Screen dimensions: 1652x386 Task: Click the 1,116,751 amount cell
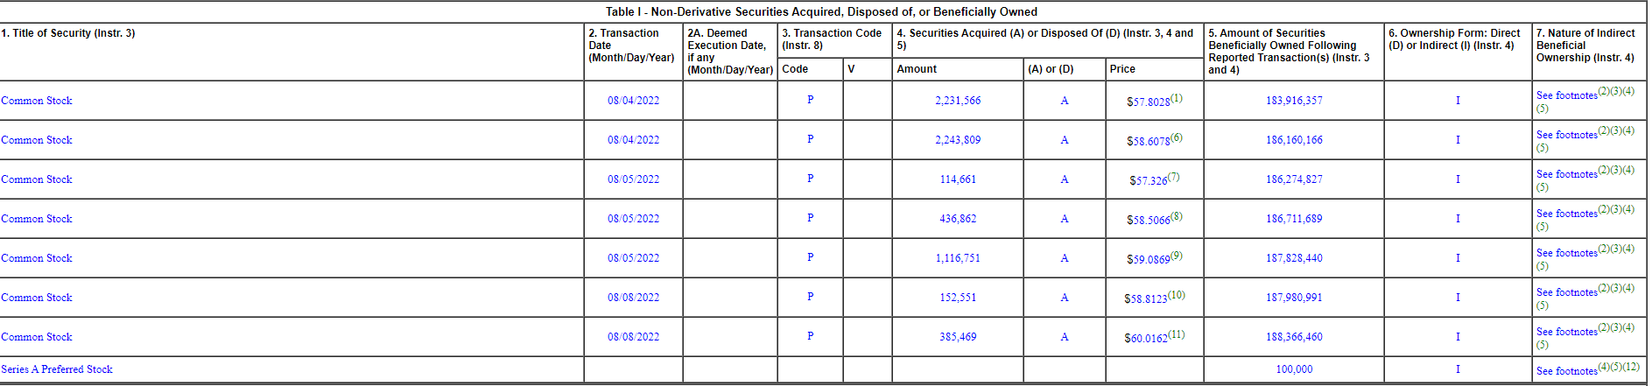[x=958, y=258]
